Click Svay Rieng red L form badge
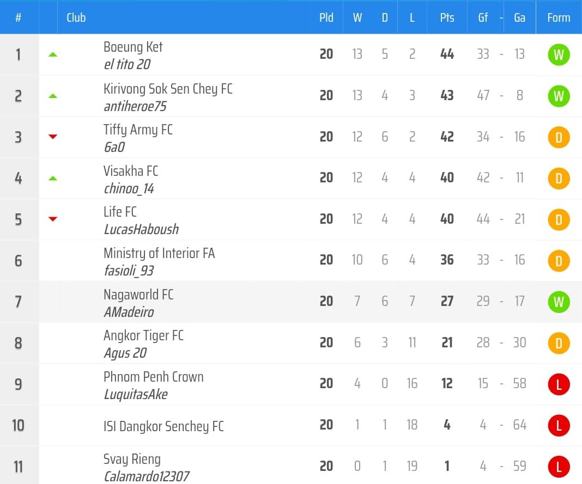The image size is (582, 484). tap(559, 467)
